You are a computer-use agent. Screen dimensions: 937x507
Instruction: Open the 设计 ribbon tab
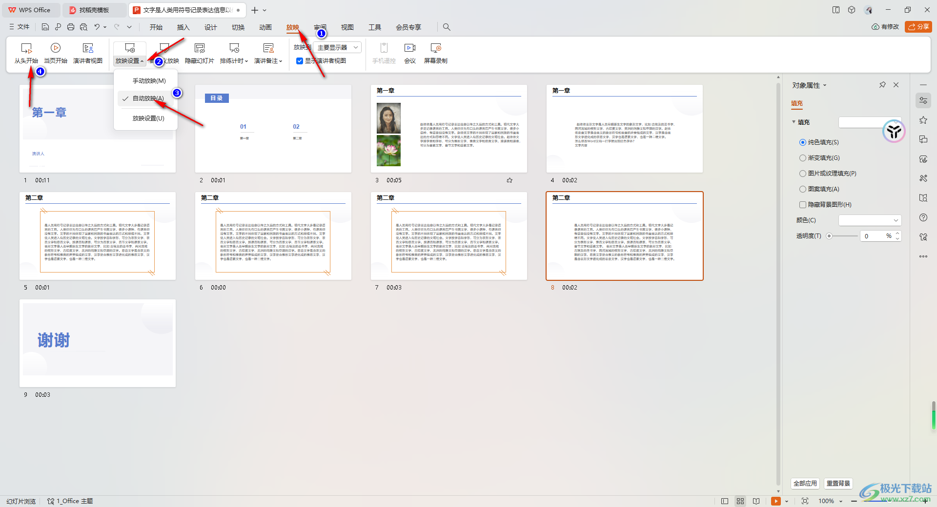pyautogui.click(x=211, y=27)
